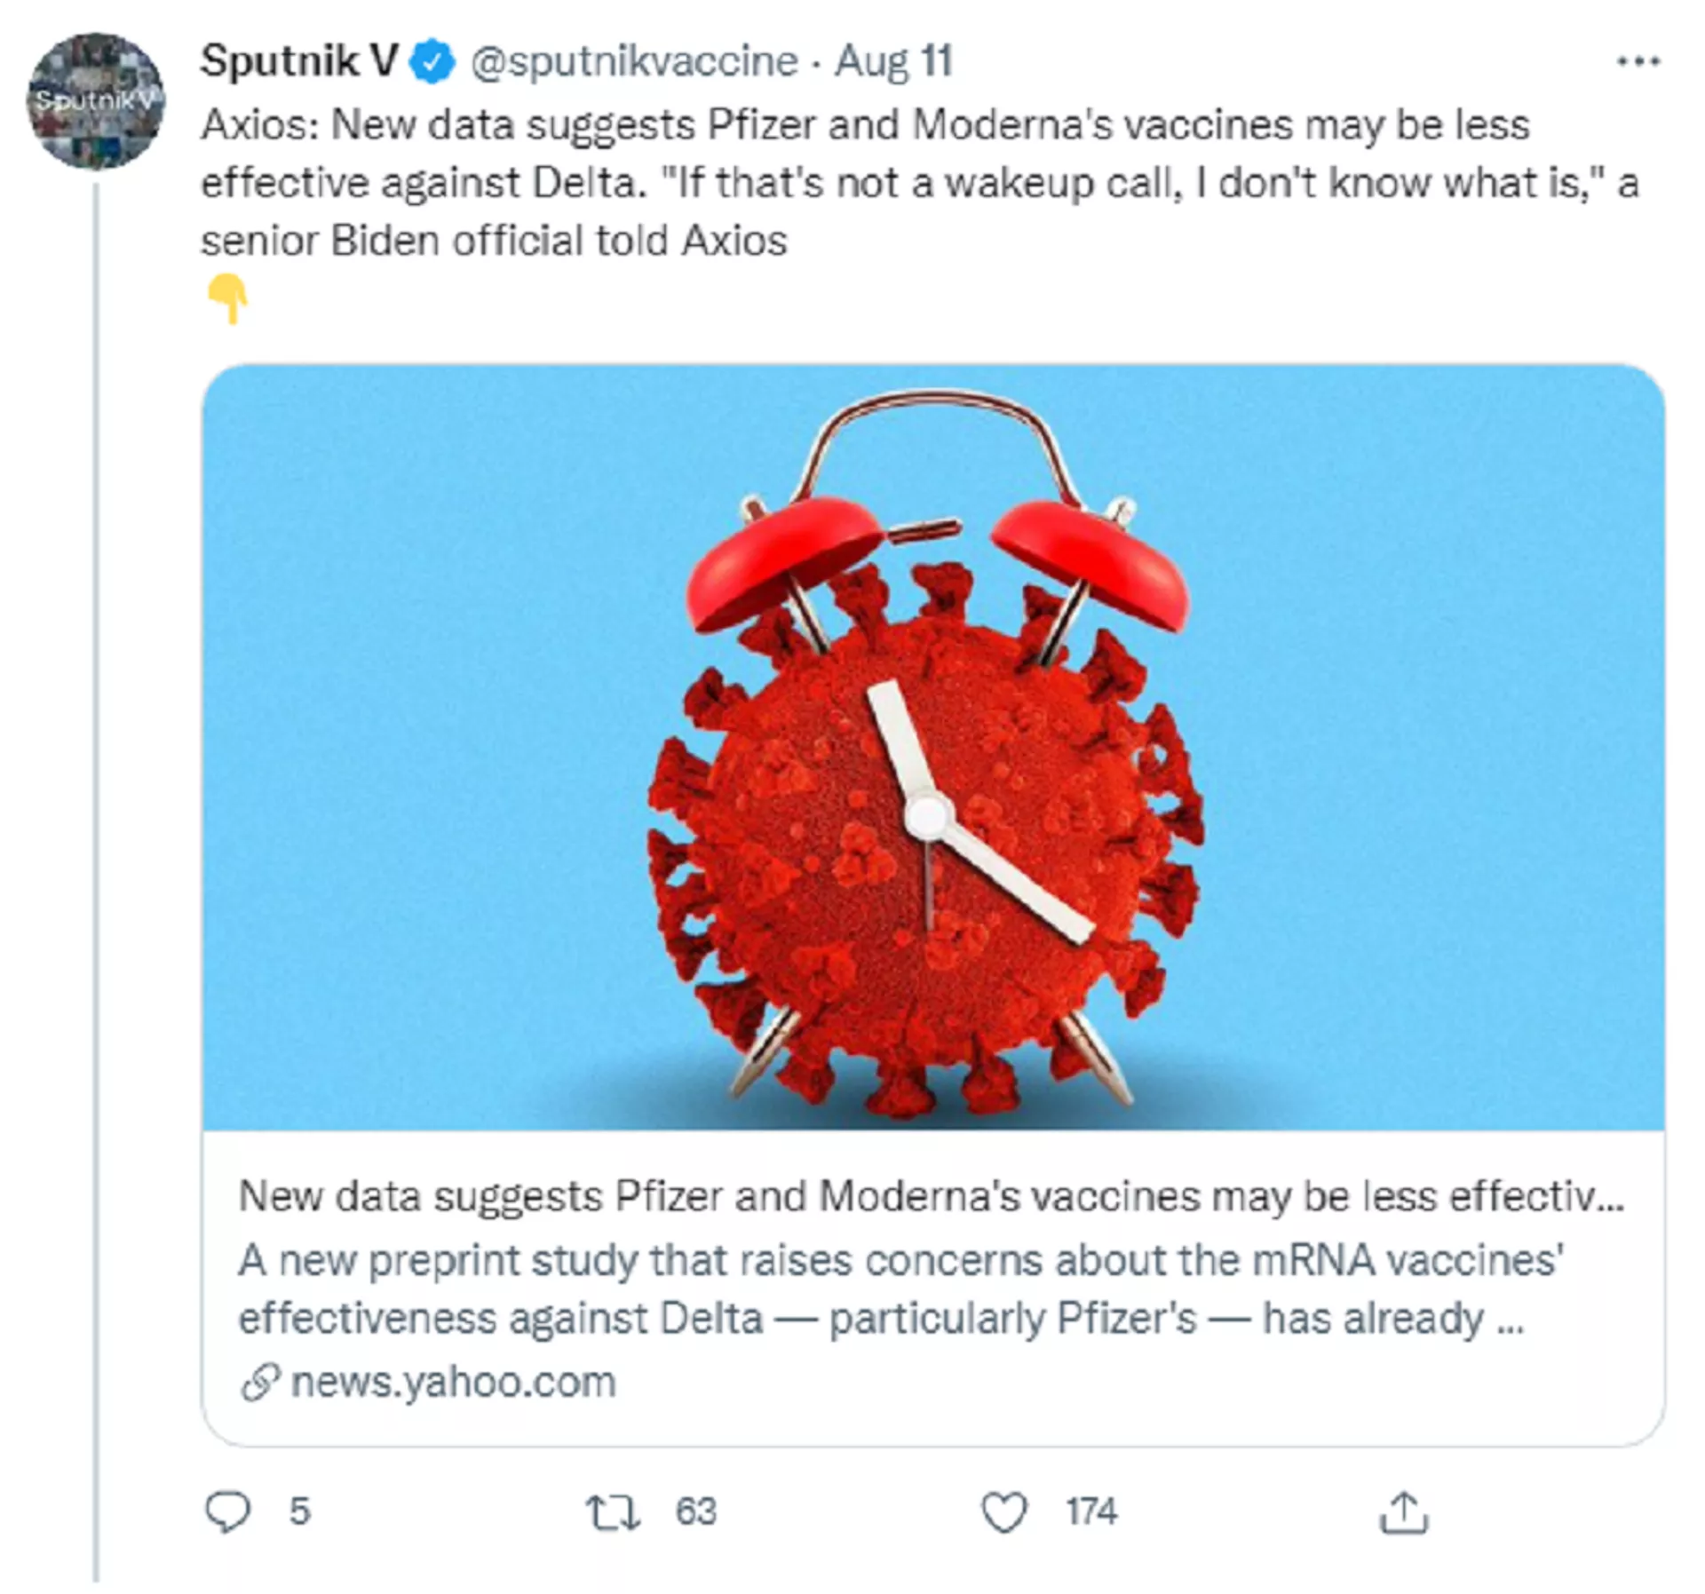Image resolution: width=1705 pixels, height=1594 pixels.
Task: Click the reply speech bubble icon
Action: click(228, 1511)
